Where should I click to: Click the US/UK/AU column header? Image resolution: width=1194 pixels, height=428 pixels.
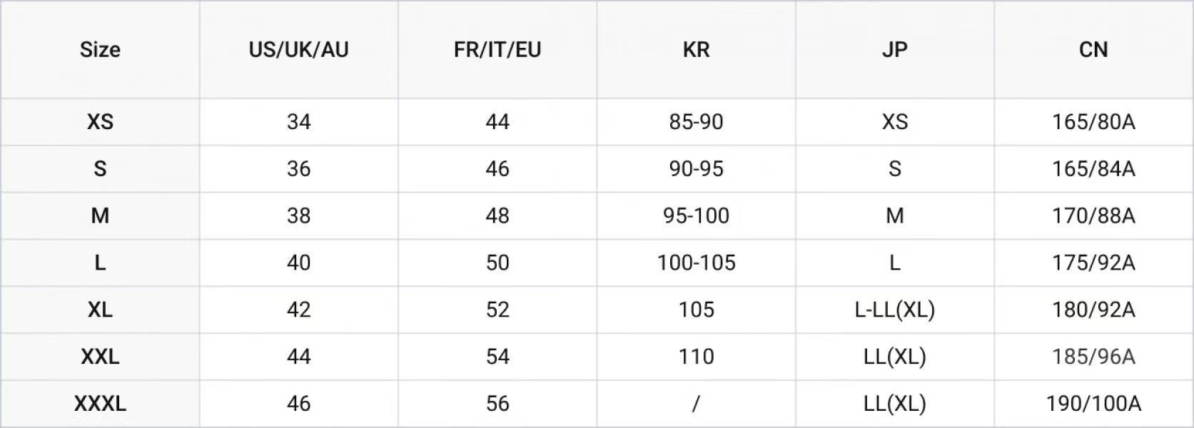pyautogui.click(x=298, y=50)
